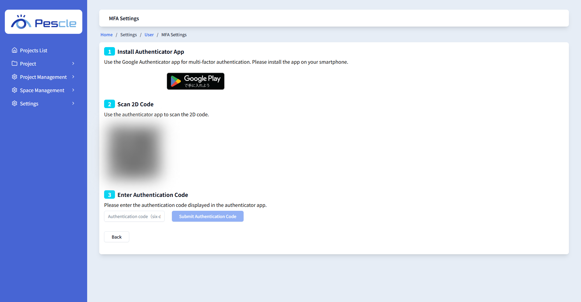This screenshot has height=302, width=581.
Task: Click the Settings gear icon in sidebar
Action: click(15, 103)
